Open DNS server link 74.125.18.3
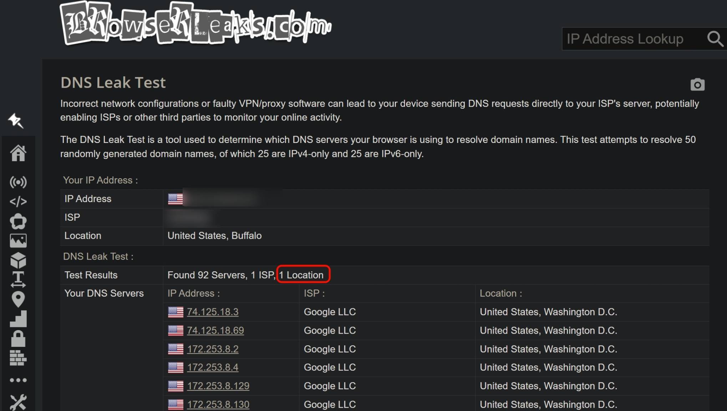727x411 pixels. click(213, 312)
